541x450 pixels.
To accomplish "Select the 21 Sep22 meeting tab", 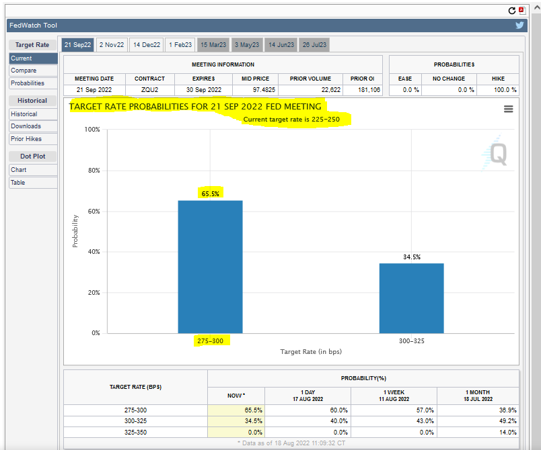I will point(77,45).
